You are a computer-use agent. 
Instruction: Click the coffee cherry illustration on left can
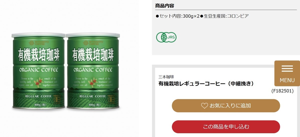[38, 82]
